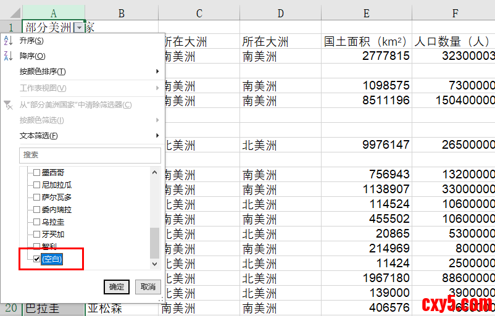The image size is (495, 316).
Task: Click the filter list scrollbar up arrow
Action: [154, 172]
